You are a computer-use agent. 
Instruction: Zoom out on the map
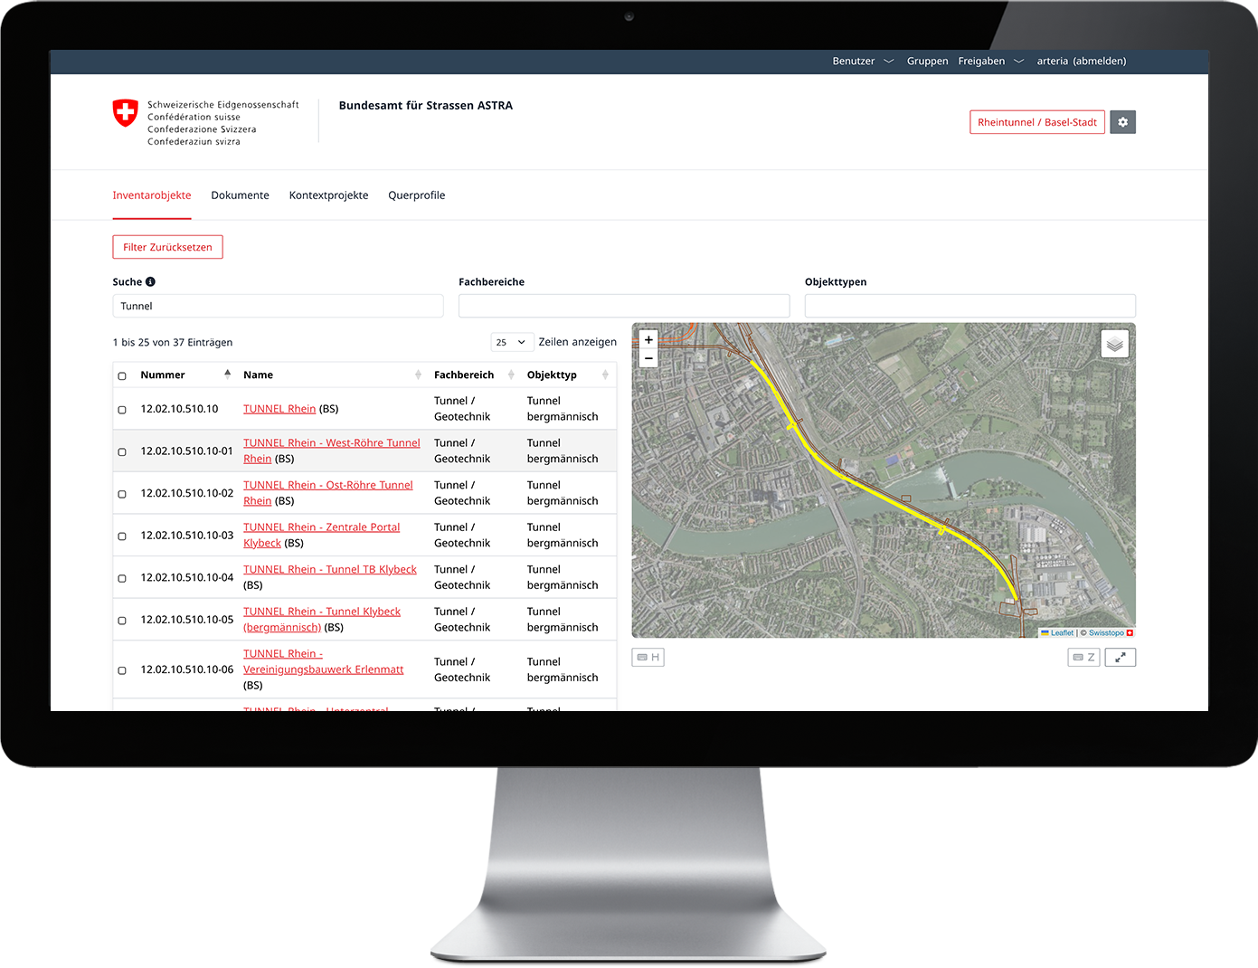point(648,358)
